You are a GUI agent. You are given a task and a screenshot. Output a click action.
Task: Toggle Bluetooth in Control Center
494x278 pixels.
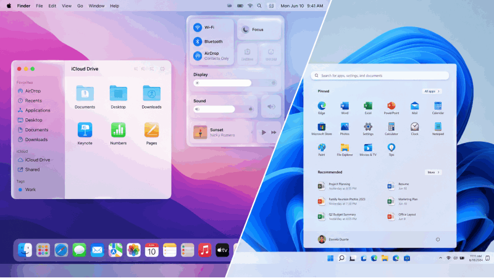(x=198, y=41)
